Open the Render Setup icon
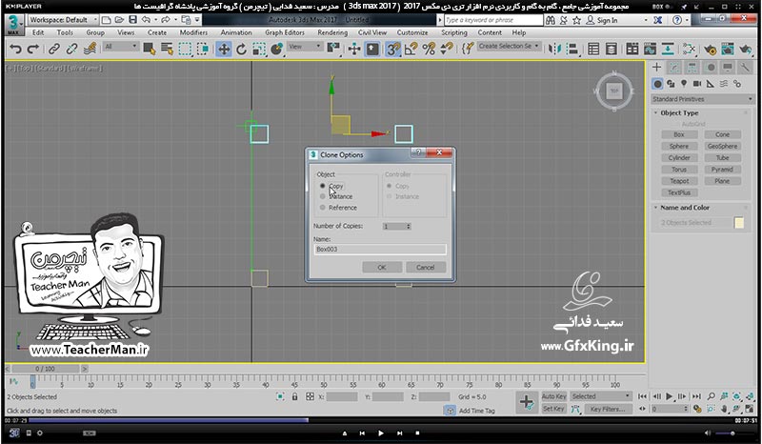 pyautogui.click(x=710, y=49)
